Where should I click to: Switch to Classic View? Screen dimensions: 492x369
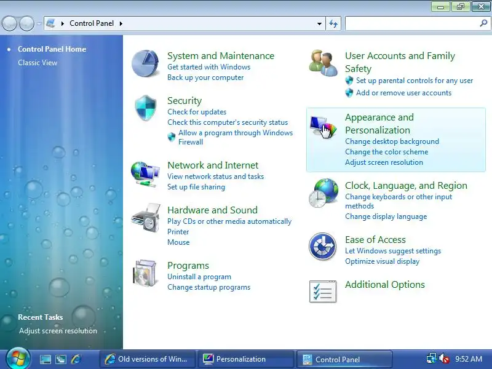[x=38, y=63]
